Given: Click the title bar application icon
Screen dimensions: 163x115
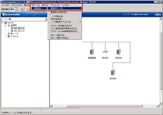Looking at the screenshot, I should pos(2,2).
